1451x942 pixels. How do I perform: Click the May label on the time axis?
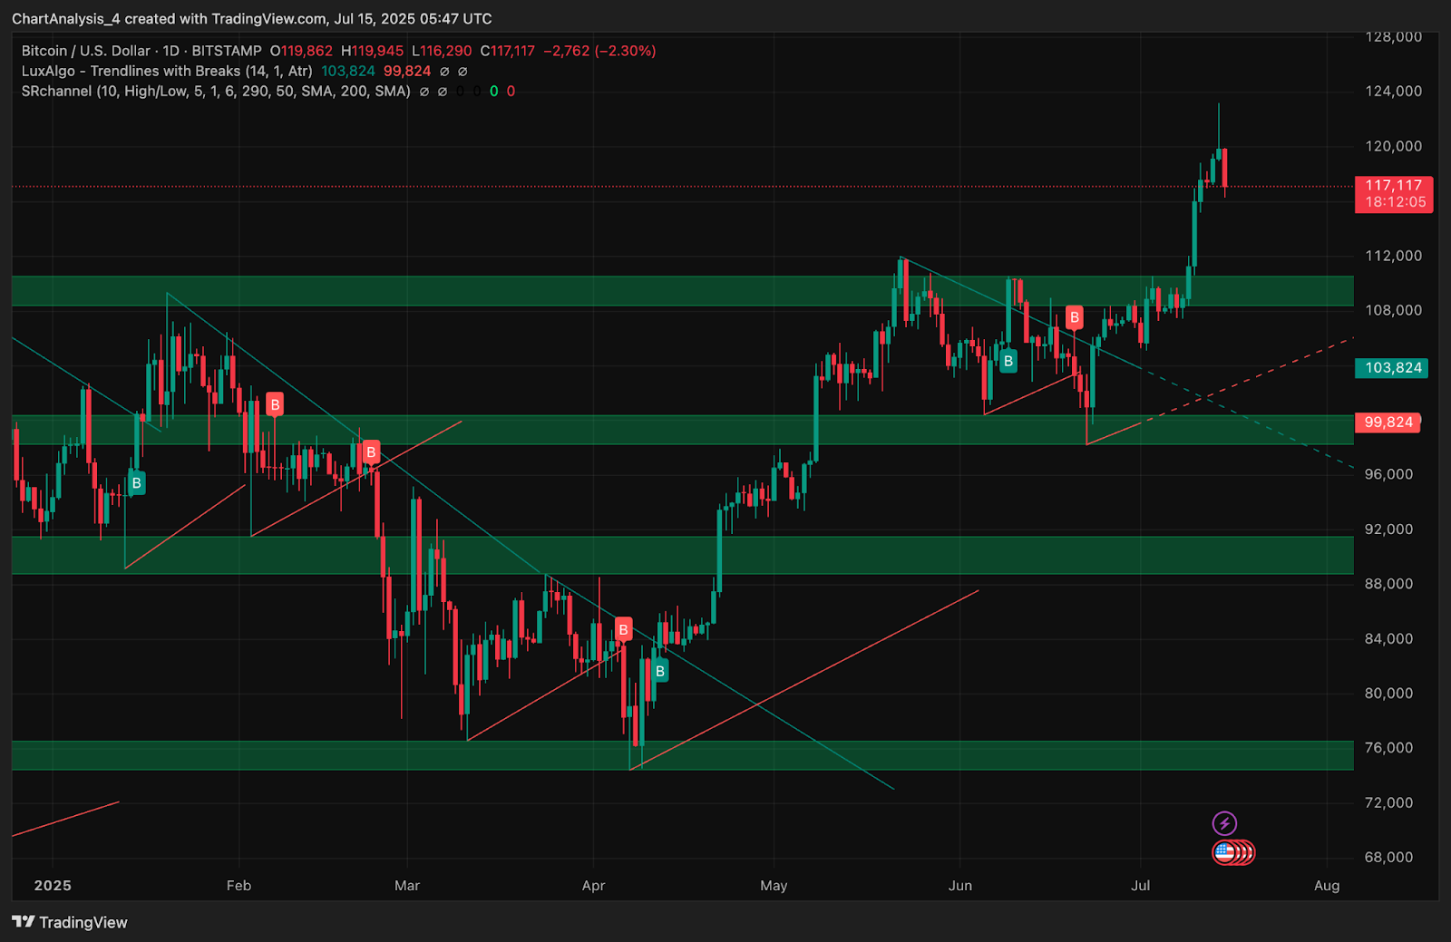pyautogui.click(x=774, y=885)
